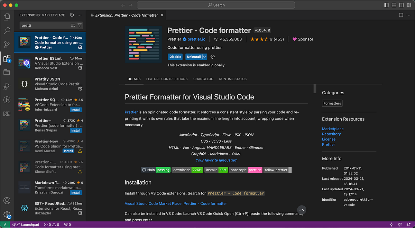This screenshot has height=228, width=415.
Task: Customize layout from the title bar
Action: [409, 5]
